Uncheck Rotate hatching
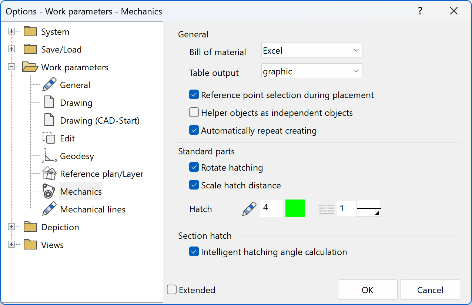The width and height of the screenshot is (472, 305). coord(194,167)
